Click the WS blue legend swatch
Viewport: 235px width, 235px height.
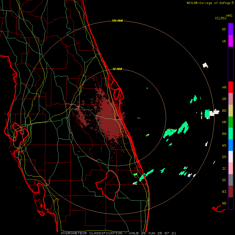point(231,145)
